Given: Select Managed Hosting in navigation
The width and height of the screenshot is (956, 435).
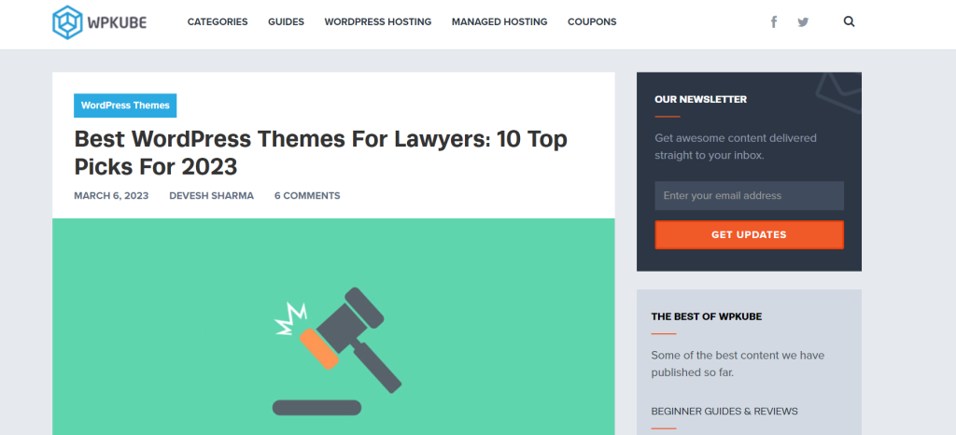Looking at the screenshot, I should pos(499,21).
